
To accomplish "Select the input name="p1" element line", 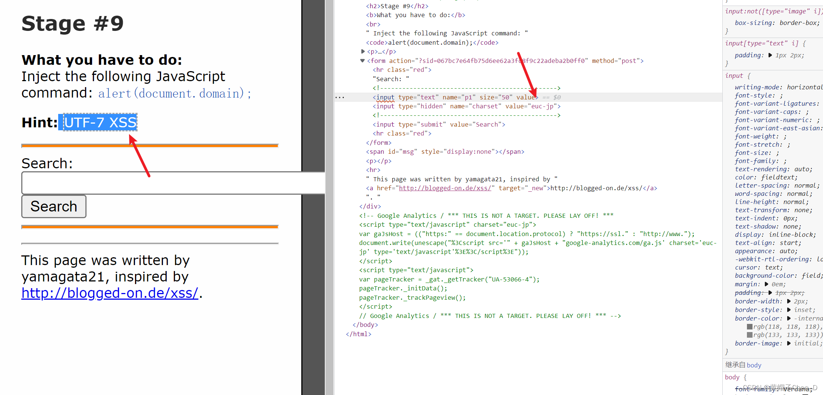I will (x=455, y=98).
